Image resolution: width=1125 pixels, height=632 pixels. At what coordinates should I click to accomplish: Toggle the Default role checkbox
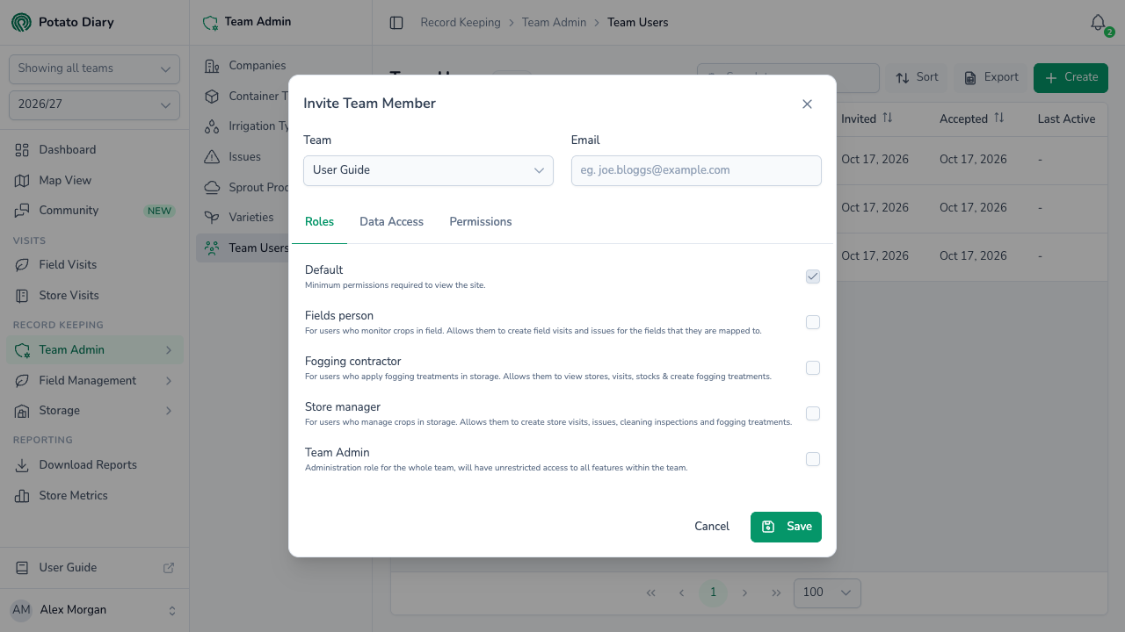[x=813, y=276]
